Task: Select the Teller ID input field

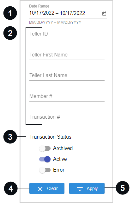Action: click(67, 34)
